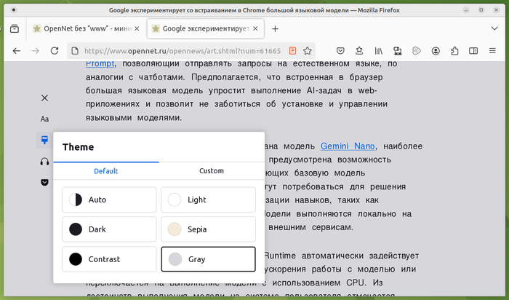This screenshot has width=509, height=300.
Task: Click the opennet.ru URL address field
Action: (x=182, y=51)
